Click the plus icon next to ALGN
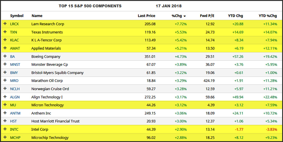 [5, 97]
